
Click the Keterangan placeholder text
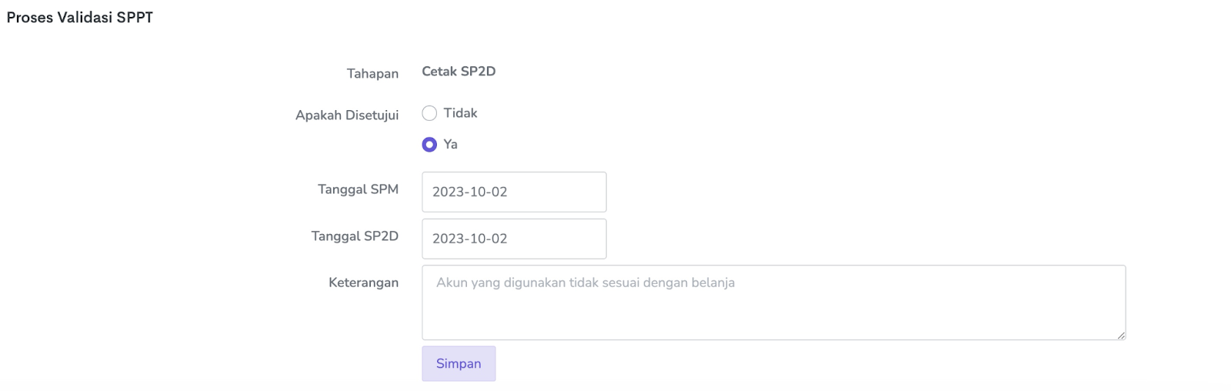[585, 282]
